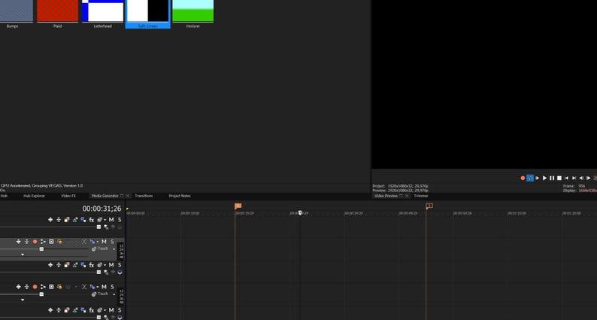The height and width of the screenshot is (320, 597).
Task: Arm the first audio track for record
Action: click(x=35, y=242)
